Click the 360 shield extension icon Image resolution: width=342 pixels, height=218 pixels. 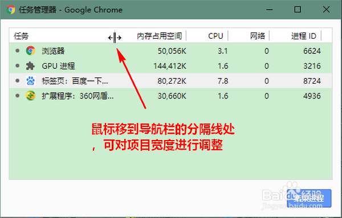coord(31,96)
